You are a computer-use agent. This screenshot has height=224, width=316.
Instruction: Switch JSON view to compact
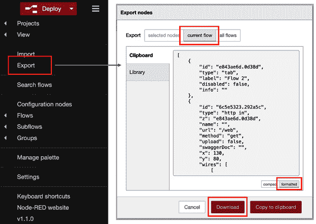270,184
